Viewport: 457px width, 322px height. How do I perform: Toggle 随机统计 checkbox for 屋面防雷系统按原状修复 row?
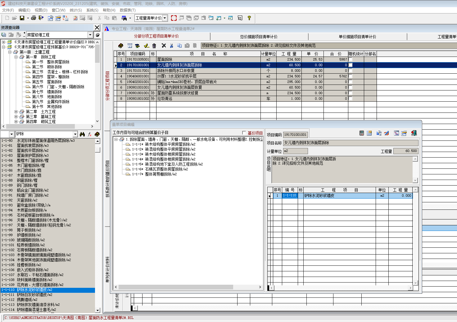click(x=351, y=93)
